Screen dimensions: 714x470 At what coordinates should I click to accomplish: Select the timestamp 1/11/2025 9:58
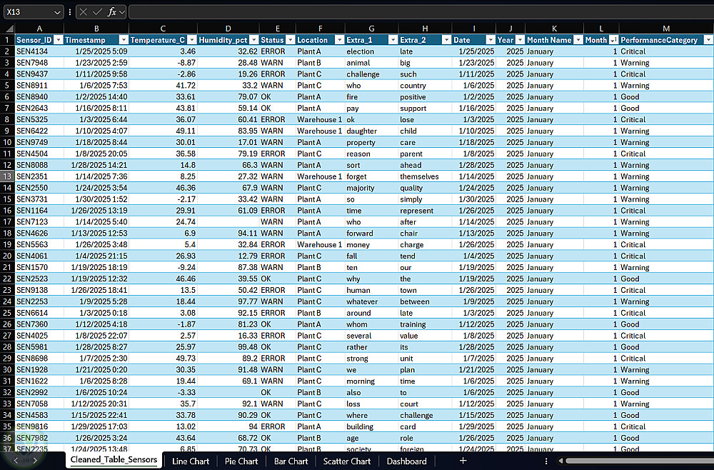click(x=96, y=74)
